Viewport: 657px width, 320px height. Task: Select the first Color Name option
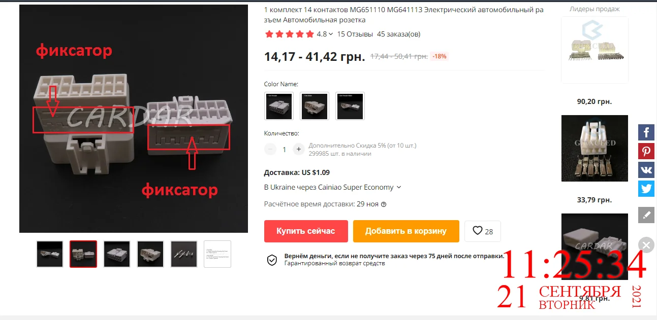coord(279,106)
